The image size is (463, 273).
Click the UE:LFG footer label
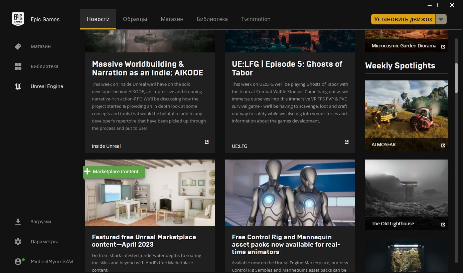[240, 146]
